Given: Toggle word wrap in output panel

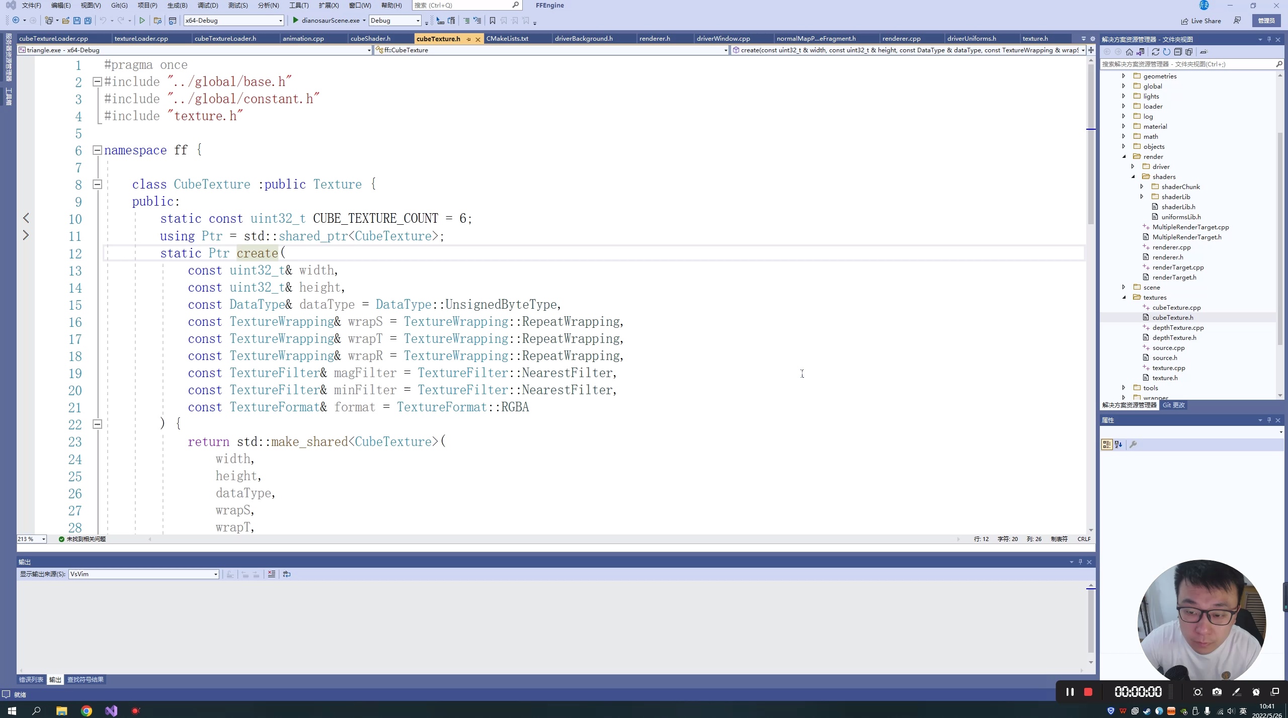Looking at the screenshot, I should 287,574.
